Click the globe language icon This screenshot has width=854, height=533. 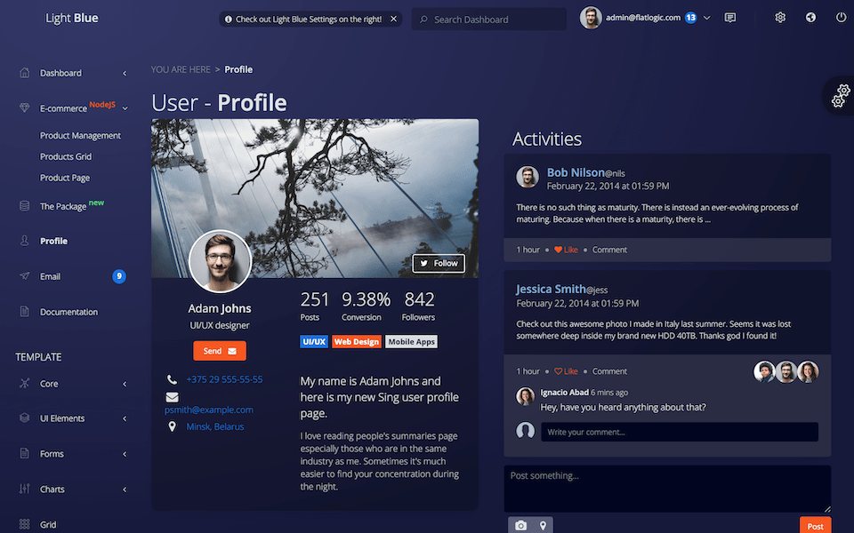(810, 17)
